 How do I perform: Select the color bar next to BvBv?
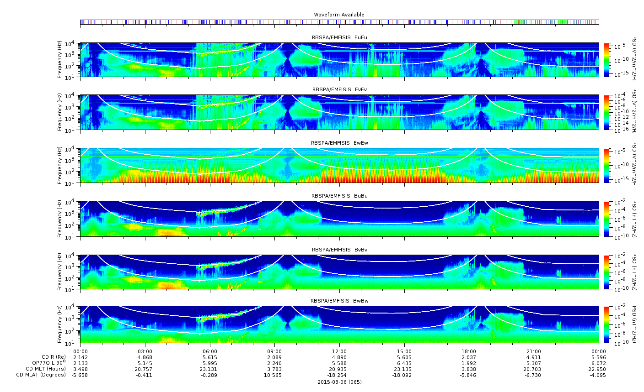[x=606, y=272]
